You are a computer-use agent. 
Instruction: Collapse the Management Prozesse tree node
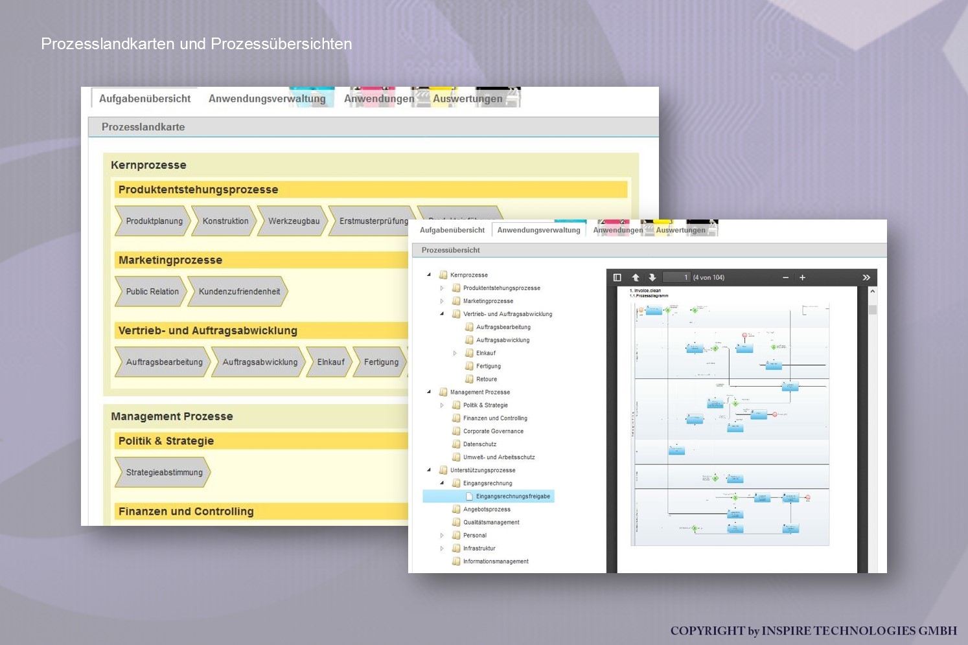[x=429, y=392]
